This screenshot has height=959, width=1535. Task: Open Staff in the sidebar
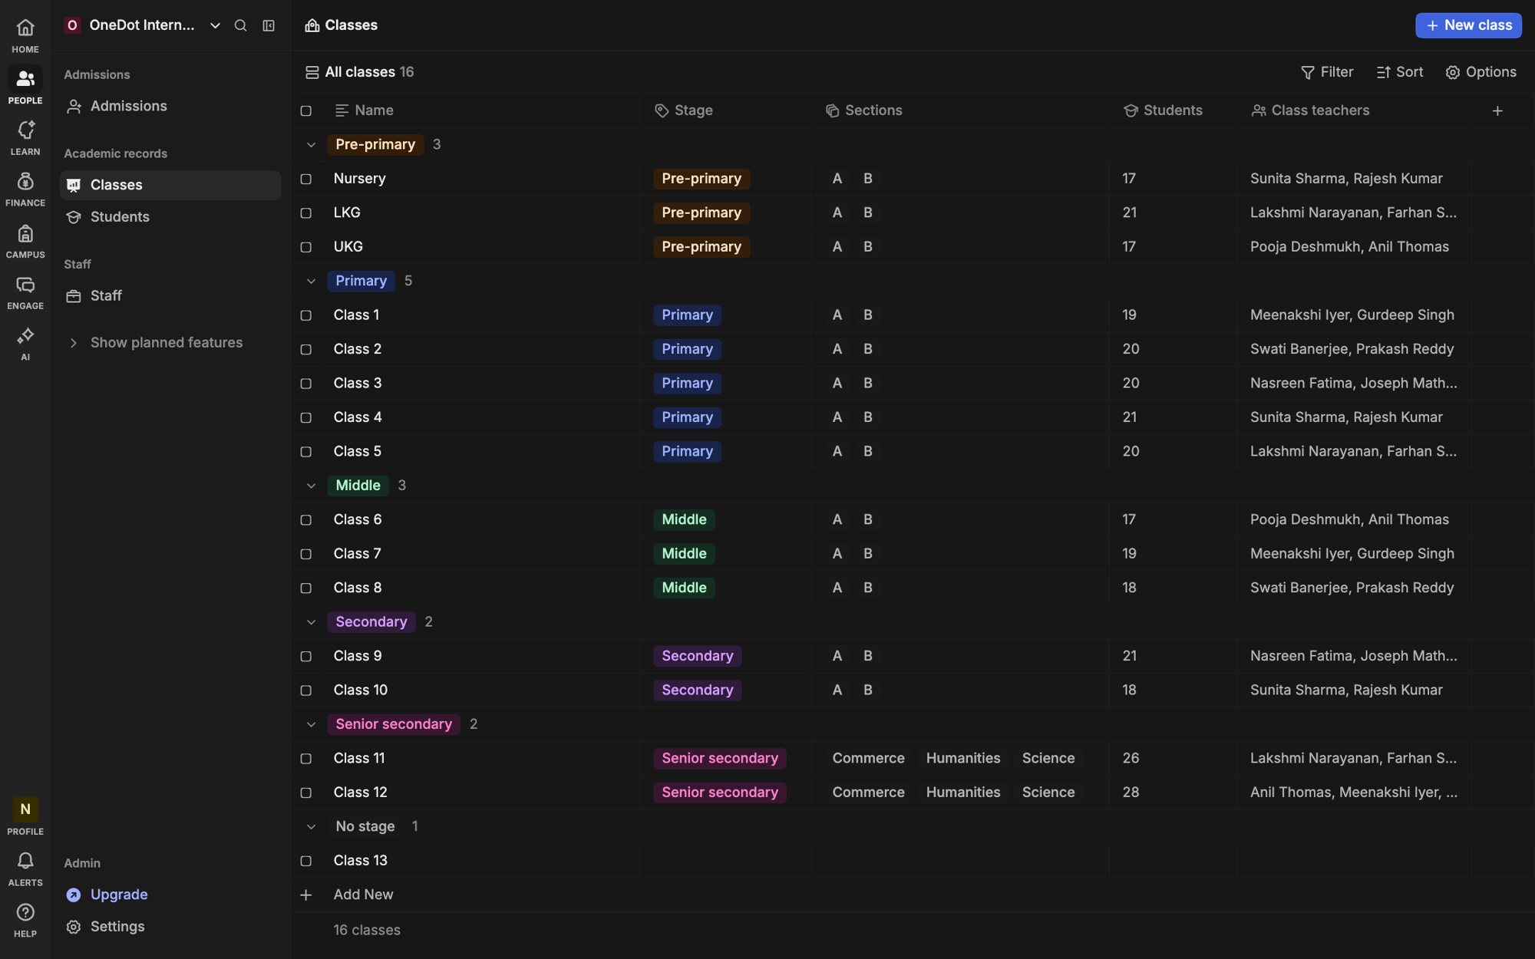(170, 296)
